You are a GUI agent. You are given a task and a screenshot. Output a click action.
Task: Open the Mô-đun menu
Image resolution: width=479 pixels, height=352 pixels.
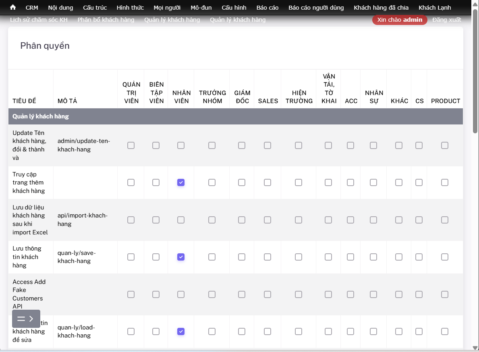[201, 8]
